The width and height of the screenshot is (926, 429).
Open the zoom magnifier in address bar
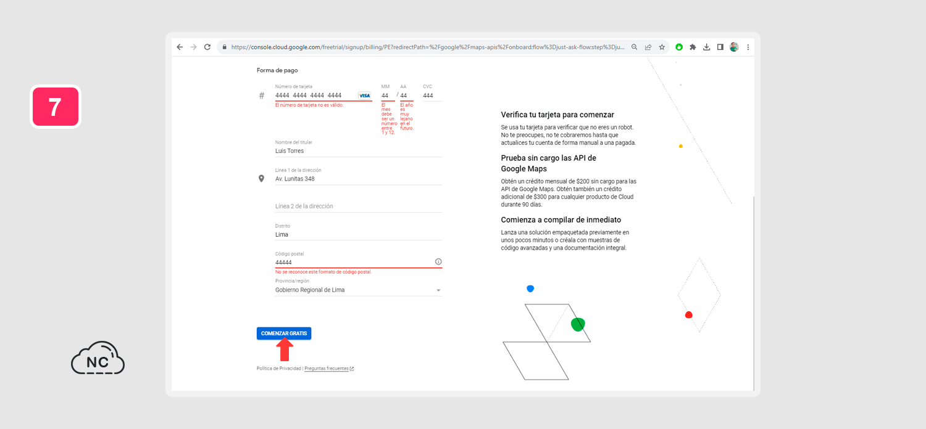tap(635, 47)
